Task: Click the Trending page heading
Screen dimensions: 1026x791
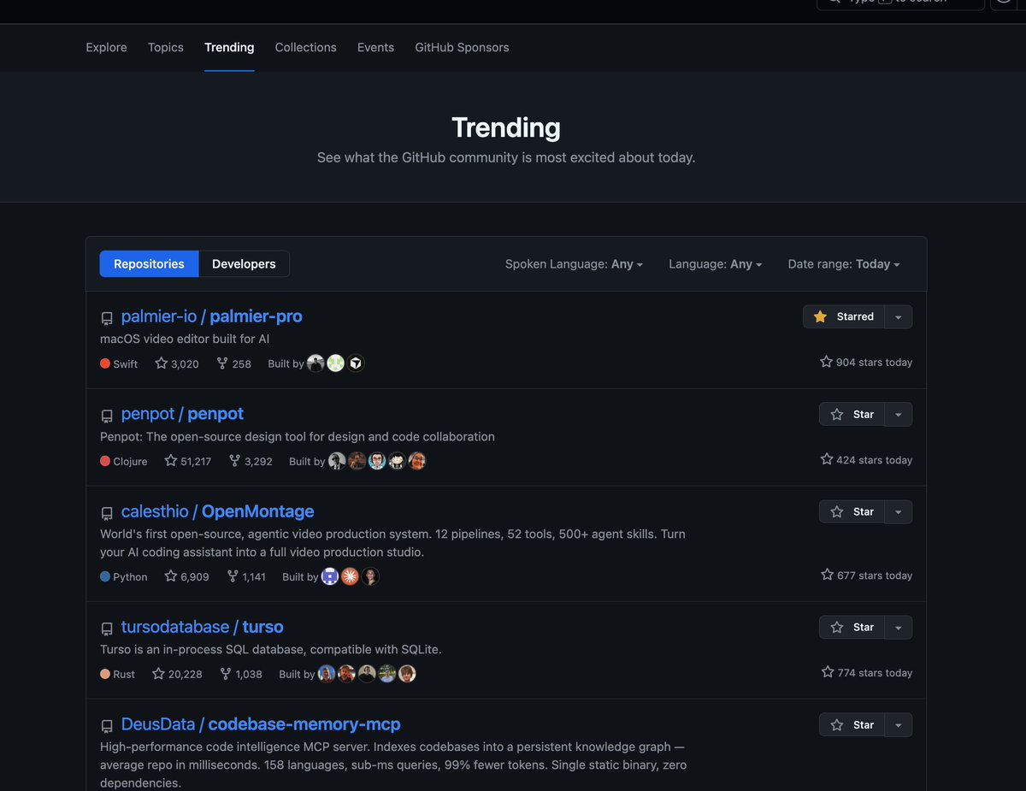Action: [506, 127]
